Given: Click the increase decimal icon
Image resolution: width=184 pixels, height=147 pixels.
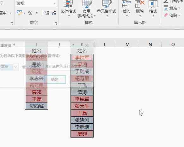Looking at the screenshot, I should coord(46,13).
